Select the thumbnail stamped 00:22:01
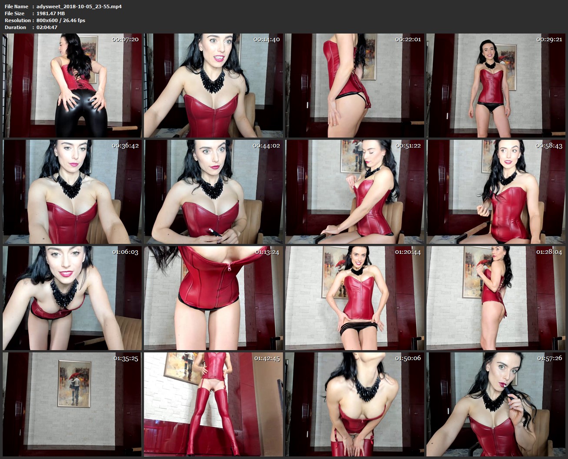Screen dimensions: 568x459 355,85
